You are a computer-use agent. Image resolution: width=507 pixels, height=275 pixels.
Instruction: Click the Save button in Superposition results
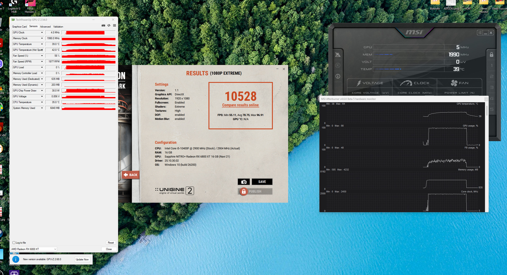click(x=262, y=182)
